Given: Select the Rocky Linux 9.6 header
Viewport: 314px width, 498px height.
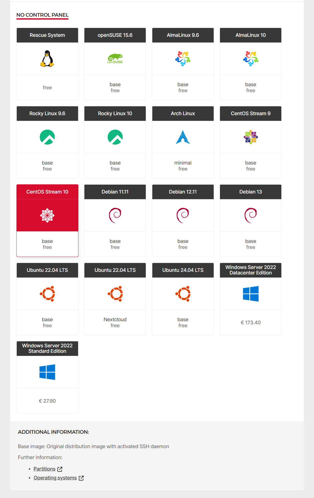Looking at the screenshot, I should [47, 114].
